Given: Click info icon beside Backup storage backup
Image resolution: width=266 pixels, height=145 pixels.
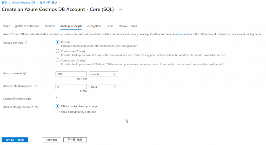Looking at the screenshot, I should coord(37,107).
